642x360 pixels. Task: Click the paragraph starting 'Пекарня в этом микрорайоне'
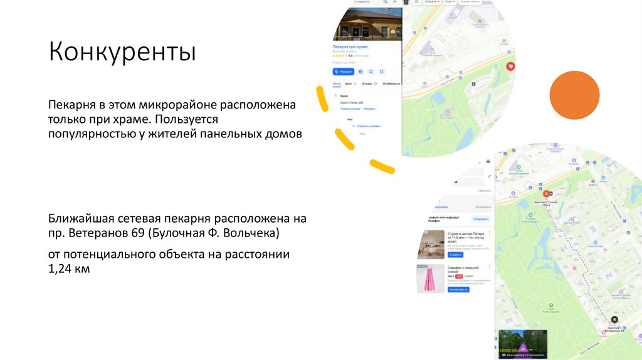176,119
